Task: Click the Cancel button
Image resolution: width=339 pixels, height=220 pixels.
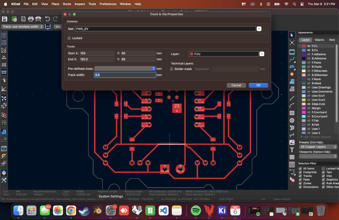Action: pyautogui.click(x=236, y=85)
